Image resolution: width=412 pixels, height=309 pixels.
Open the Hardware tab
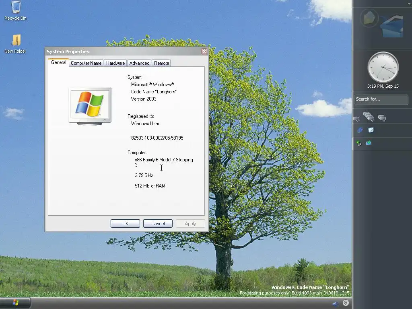pyautogui.click(x=115, y=63)
